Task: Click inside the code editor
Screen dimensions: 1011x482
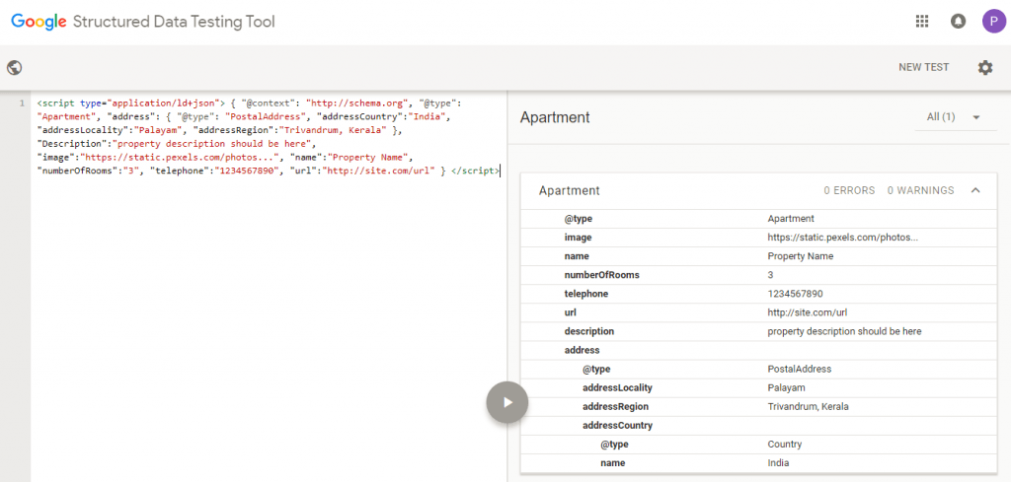Action: 269,287
